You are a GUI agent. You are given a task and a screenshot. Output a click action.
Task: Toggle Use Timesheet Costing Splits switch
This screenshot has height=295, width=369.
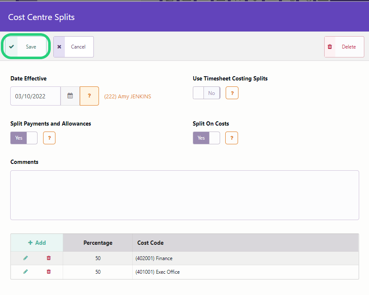[206, 93]
